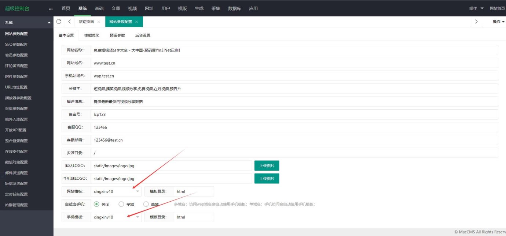Open the 采集 top menu
The width and height of the screenshot is (506, 236).
point(216,8)
